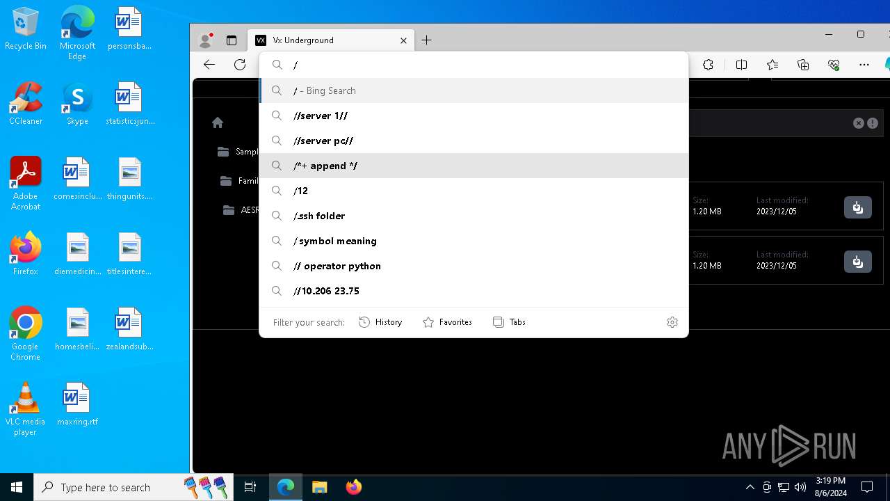890x501 pixels.
Task: Select the homesbeli... image file on desktop
Action: coord(77,329)
